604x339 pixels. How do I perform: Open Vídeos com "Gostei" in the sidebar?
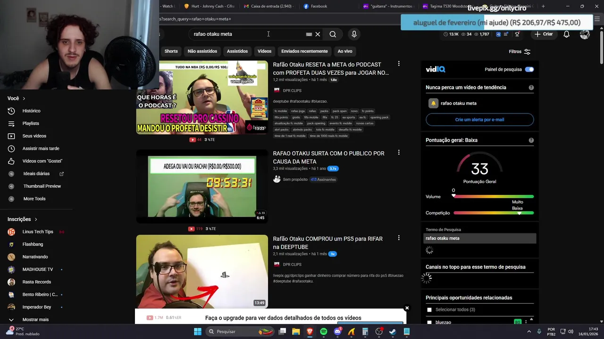click(42, 161)
